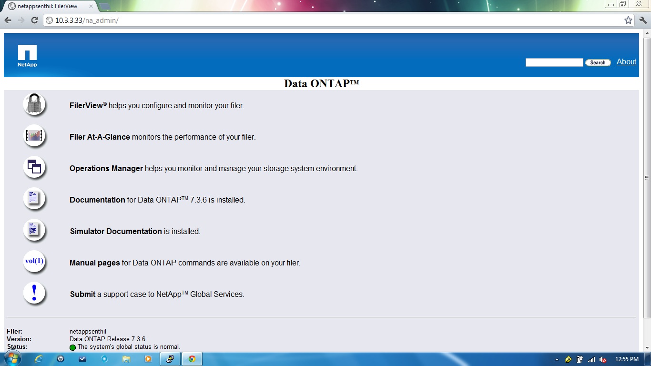
Task: Go back with the browser back arrow
Action: coord(8,20)
